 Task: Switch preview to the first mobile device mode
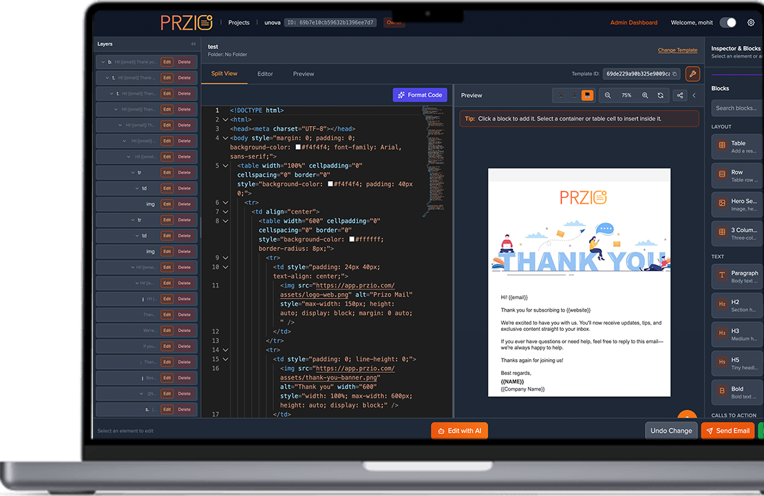point(560,96)
